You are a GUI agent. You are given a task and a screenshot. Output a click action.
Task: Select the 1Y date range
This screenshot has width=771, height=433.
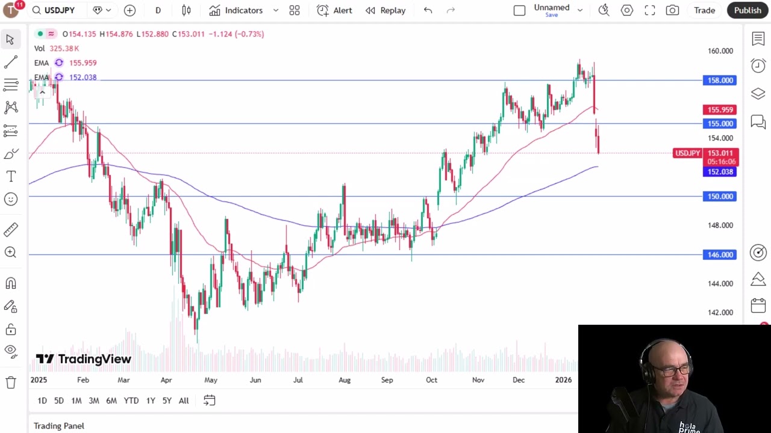(x=151, y=401)
